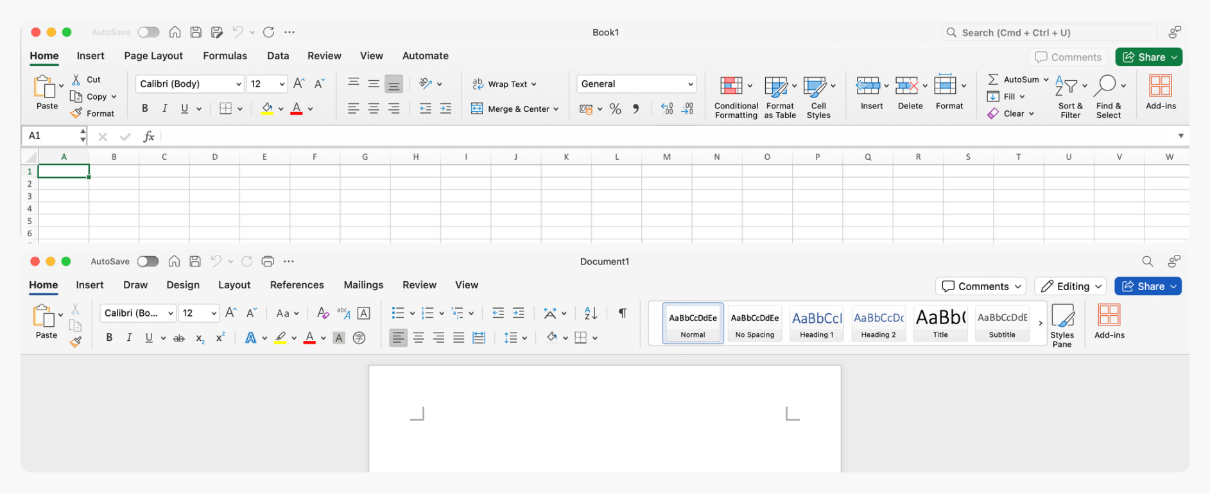Open Comments in the Word window
The width and height of the screenshot is (1210, 493).
pos(980,286)
